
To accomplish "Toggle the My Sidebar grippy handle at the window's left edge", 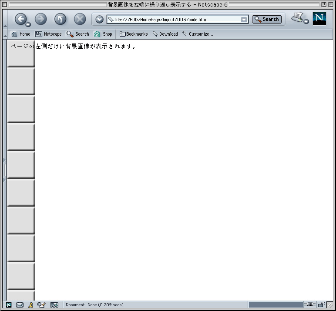I will tap(5, 170).
